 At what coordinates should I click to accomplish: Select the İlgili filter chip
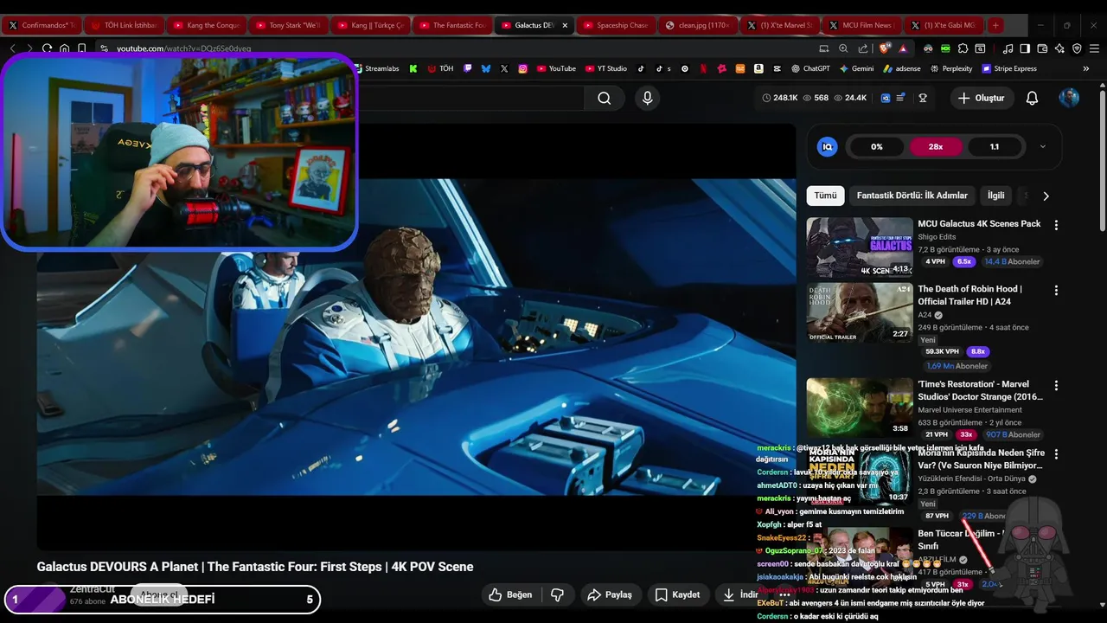[x=996, y=196]
